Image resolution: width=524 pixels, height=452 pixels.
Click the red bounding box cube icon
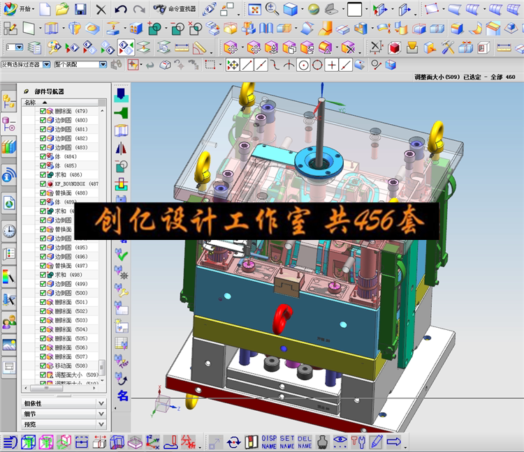[x=394, y=48]
